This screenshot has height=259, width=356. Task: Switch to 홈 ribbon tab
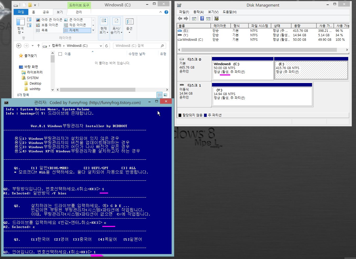pos(34,12)
